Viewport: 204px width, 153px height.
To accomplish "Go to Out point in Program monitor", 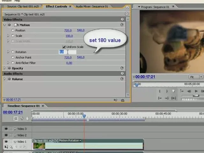I will pyautogui.click(x=167, y=98).
